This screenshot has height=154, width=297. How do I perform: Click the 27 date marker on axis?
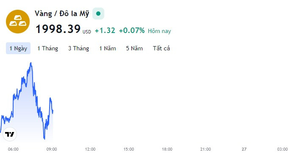tap(244, 149)
